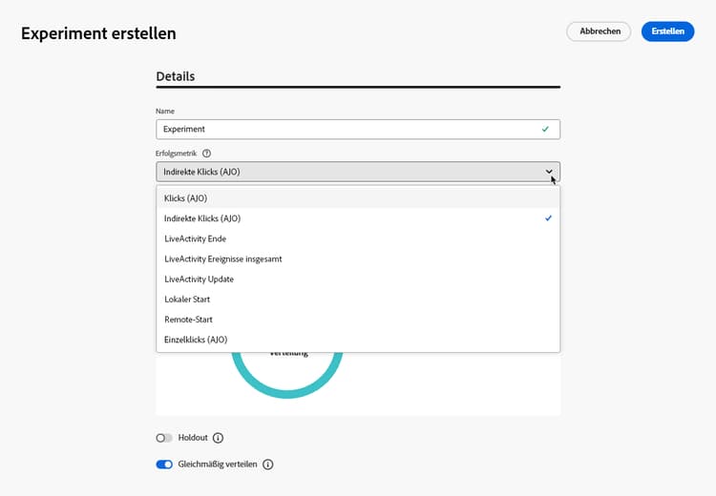Click the Gleichmäßig verteilen info icon

point(267,465)
